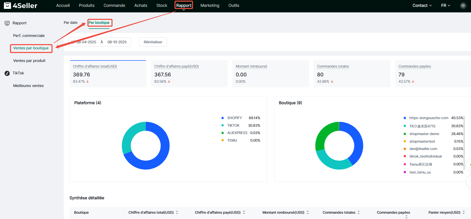Toggle SHOPIFY legend dot in platform chart
Screen dimensions: 471x219
pos(222,118)
